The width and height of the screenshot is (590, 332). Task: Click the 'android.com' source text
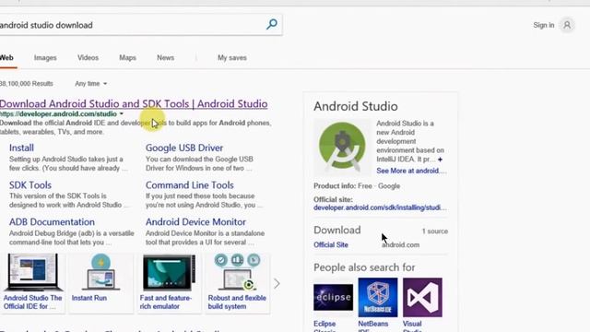pos(400,244)
